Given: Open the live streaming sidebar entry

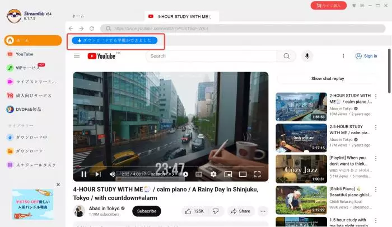Looking at the screenshot, I should pyautogui.click(x=31, y=82).
